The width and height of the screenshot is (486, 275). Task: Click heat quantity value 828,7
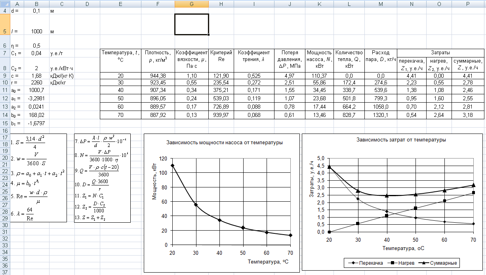click(349, 115)
